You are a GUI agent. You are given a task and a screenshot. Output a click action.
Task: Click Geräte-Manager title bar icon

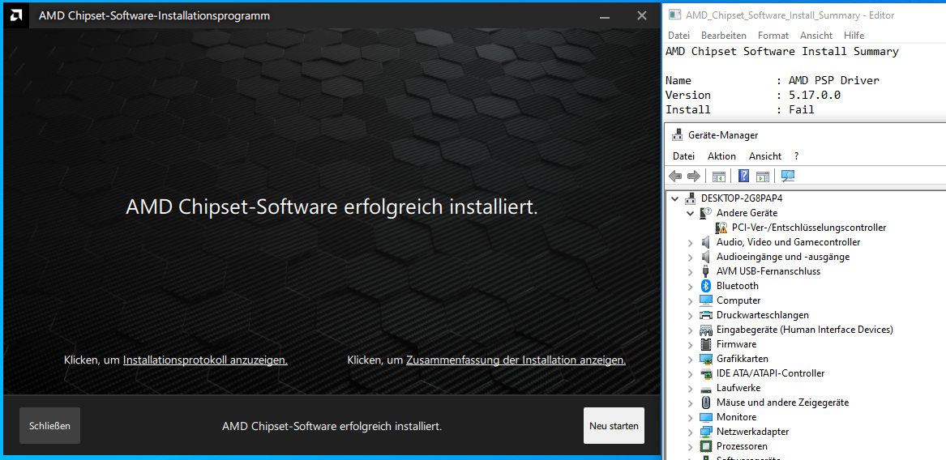(x=678, y=135)
